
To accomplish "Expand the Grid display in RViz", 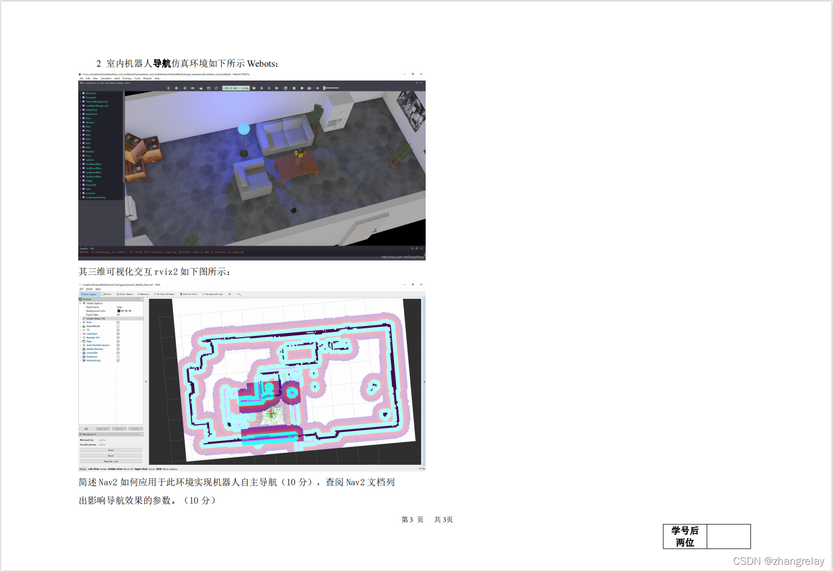I will pos(80,322).
